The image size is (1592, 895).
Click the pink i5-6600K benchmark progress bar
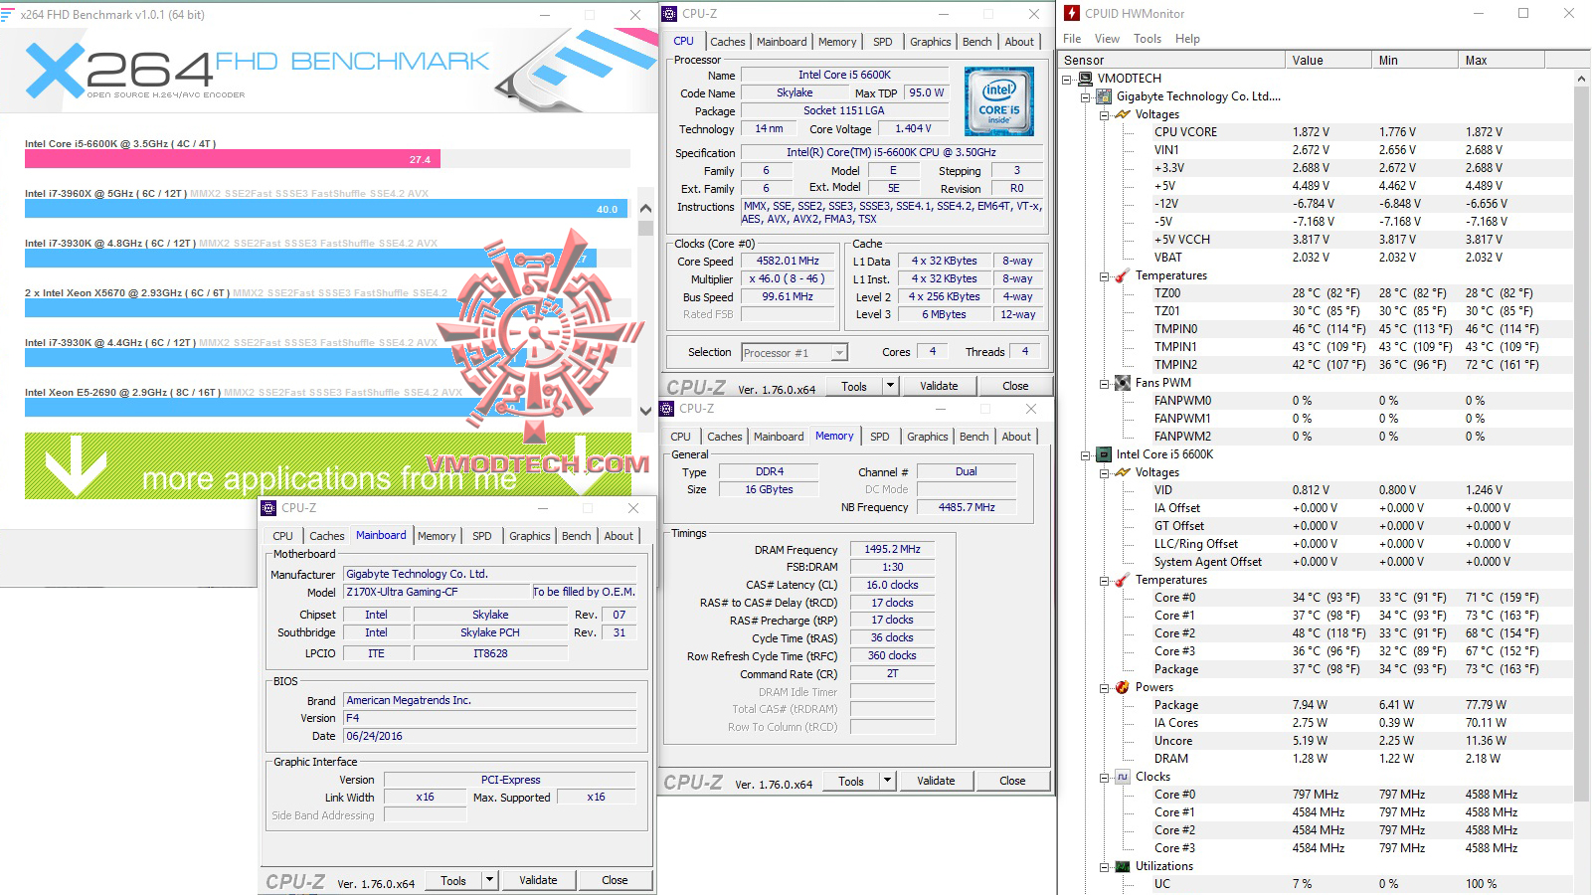pos(229,157)
